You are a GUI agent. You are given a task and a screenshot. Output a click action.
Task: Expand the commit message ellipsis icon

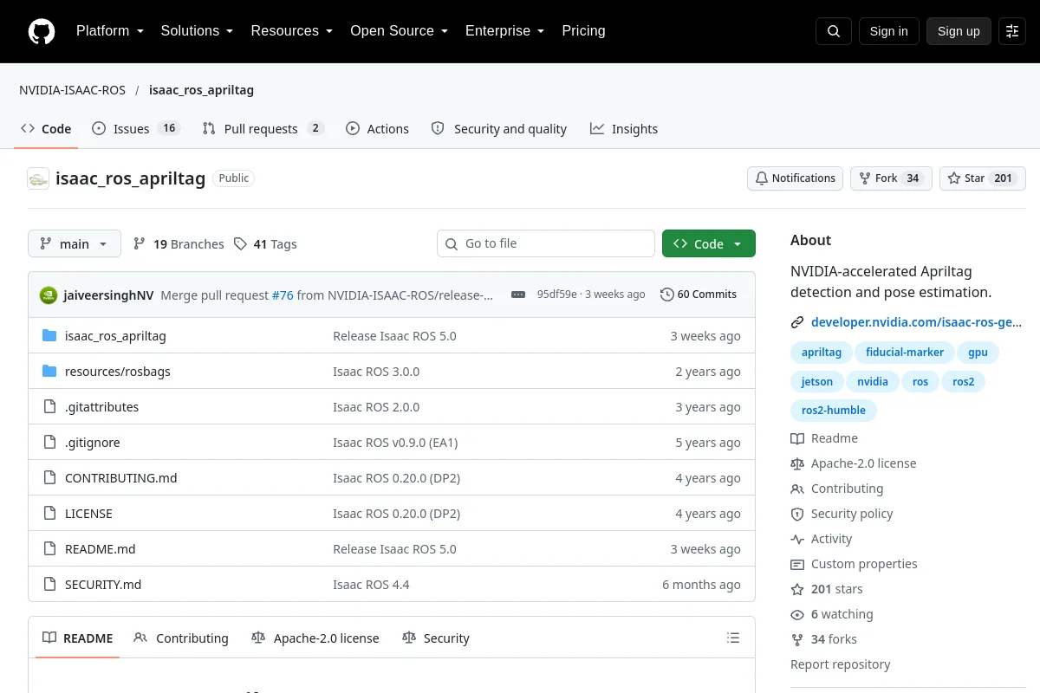click(518, 295)
